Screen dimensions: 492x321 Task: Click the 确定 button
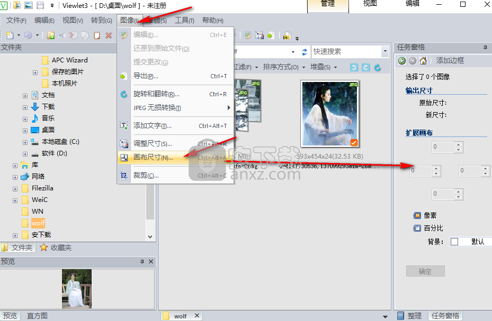coord(425,271)
